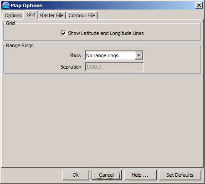Click the Sepration label text
Viewport: 205px width, 184px height.
tap(71, 67)
